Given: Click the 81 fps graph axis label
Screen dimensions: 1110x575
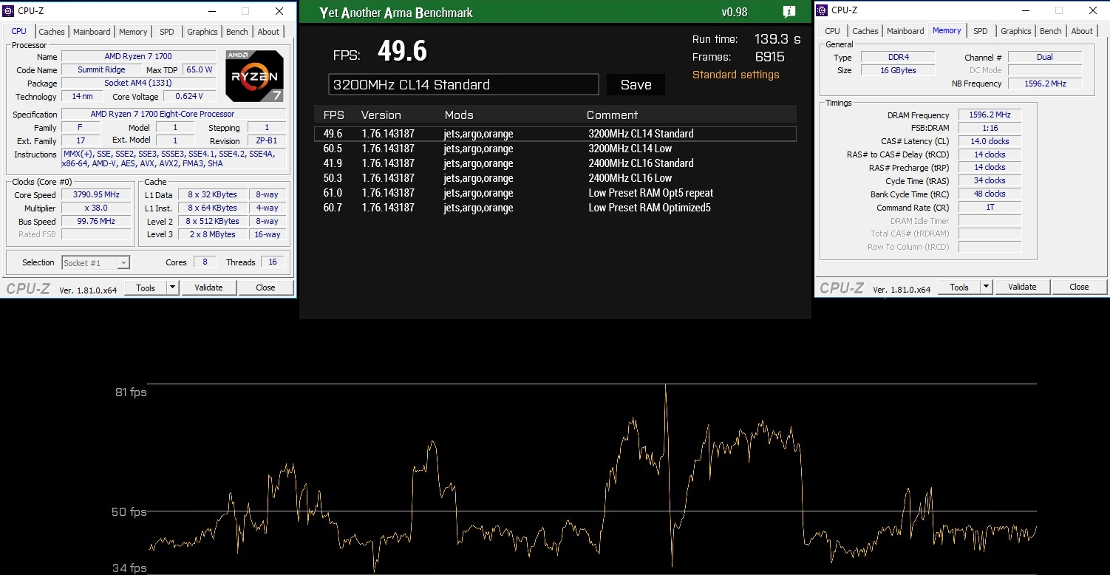Looking at the screenshot, I should (x=131, y=392).
